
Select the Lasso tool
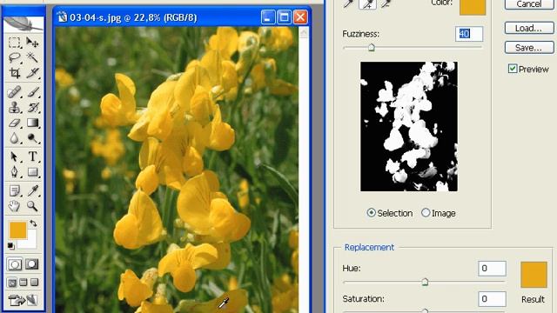[14, 57]
